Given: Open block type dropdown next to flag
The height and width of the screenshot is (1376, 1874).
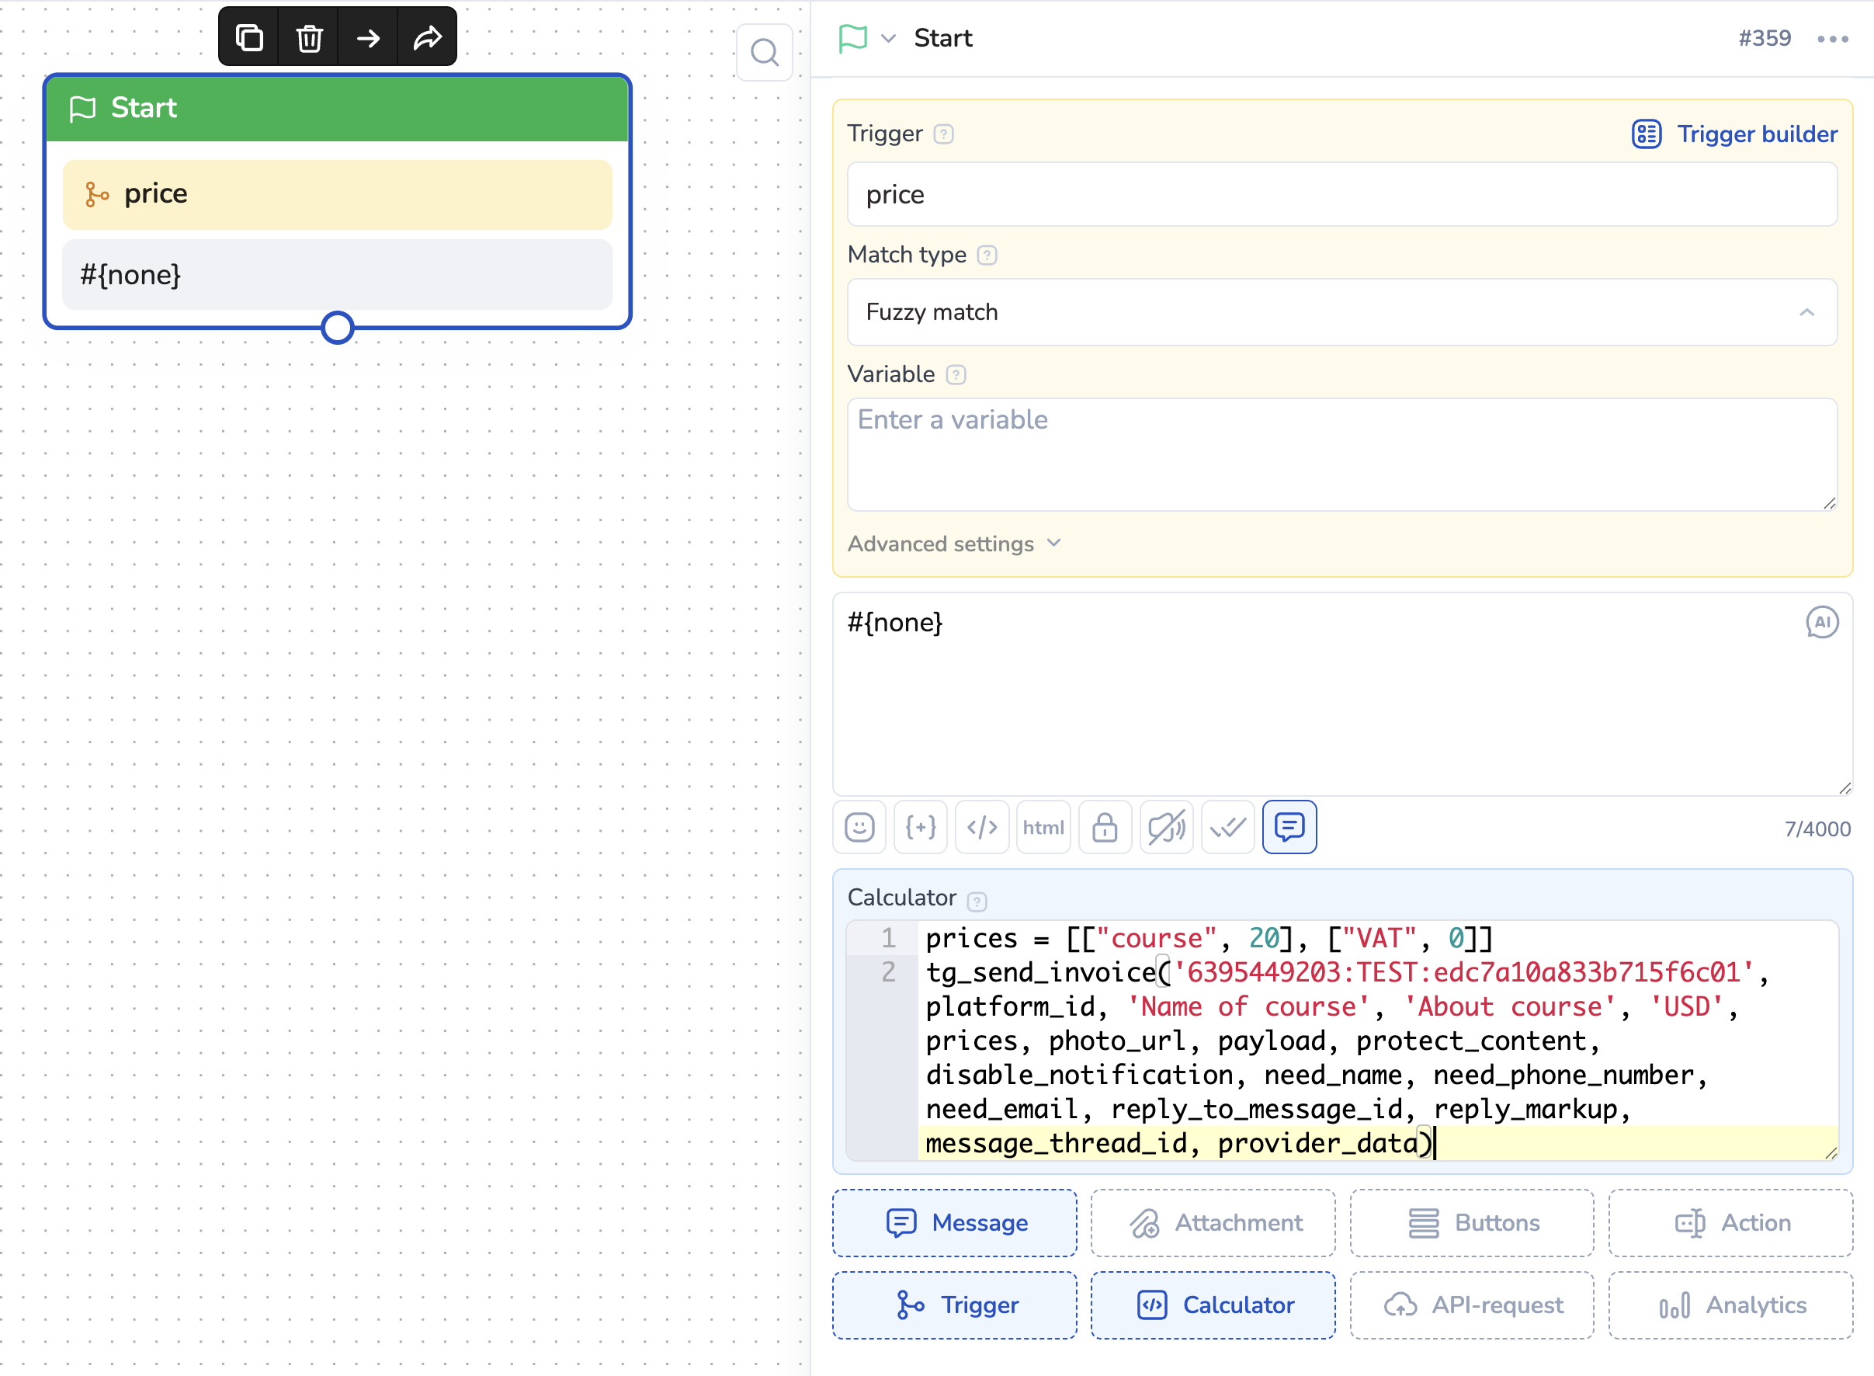Looking at the screenshot, I should (888, 38).
